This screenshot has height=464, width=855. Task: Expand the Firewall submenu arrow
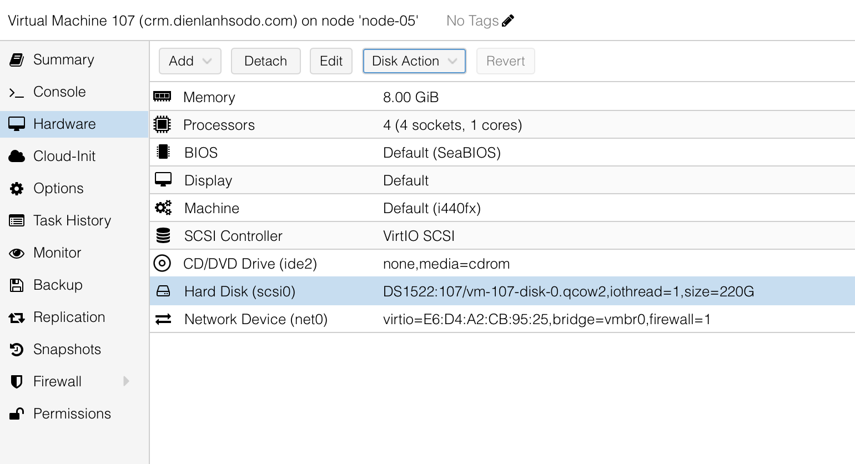tap(127, 381)
